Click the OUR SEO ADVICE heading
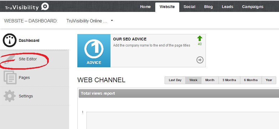The width and height of the screenshot is (279, 129). click(130, 39)
